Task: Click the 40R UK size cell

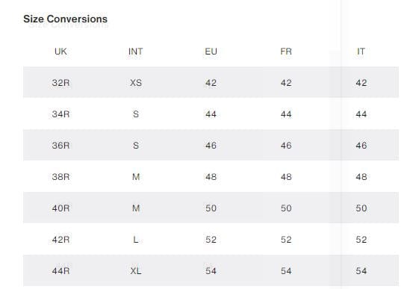Action: coord(60,208)
